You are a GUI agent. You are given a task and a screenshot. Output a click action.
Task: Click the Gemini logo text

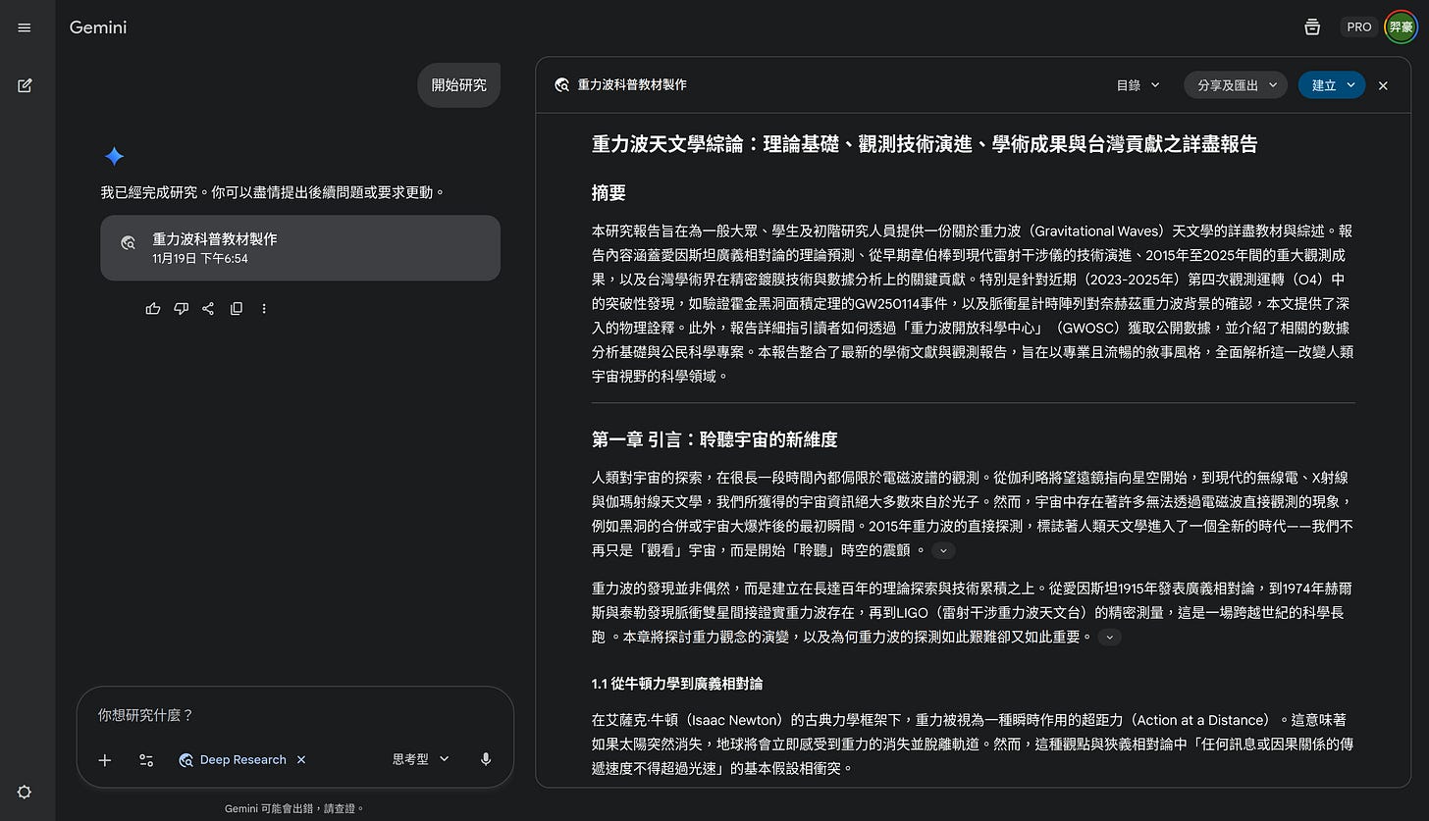[x=98, y=27]
